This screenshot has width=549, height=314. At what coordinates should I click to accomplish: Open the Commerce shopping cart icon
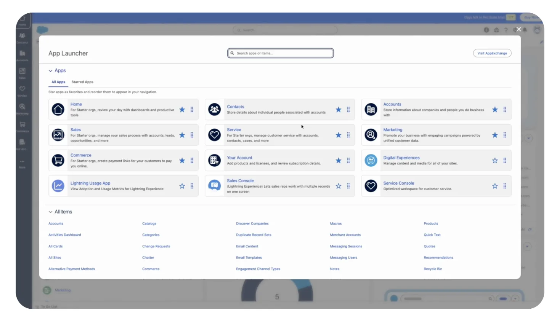click(x=58, y=160)
